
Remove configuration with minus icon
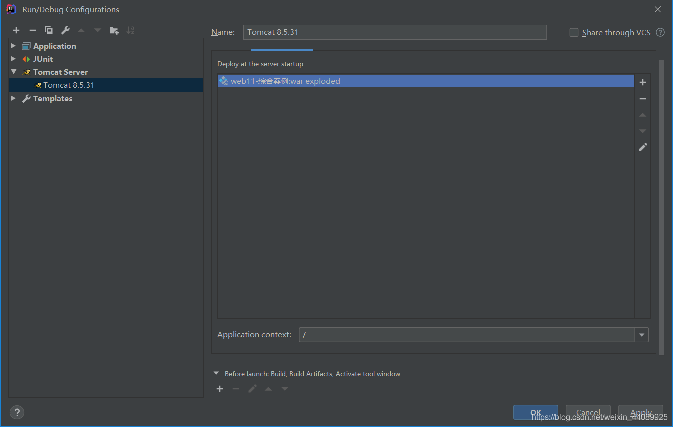(x=32, y=30)
